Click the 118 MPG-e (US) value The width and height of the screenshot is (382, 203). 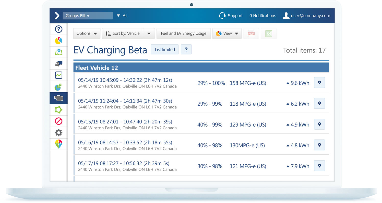248,104
